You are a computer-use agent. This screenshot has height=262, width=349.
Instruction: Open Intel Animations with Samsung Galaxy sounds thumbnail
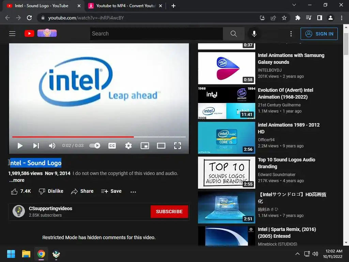(x=227, y=68)
